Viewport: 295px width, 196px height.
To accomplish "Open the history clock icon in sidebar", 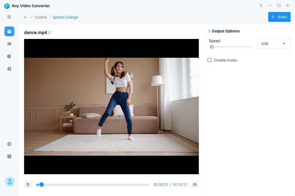I will pos(9,56).
